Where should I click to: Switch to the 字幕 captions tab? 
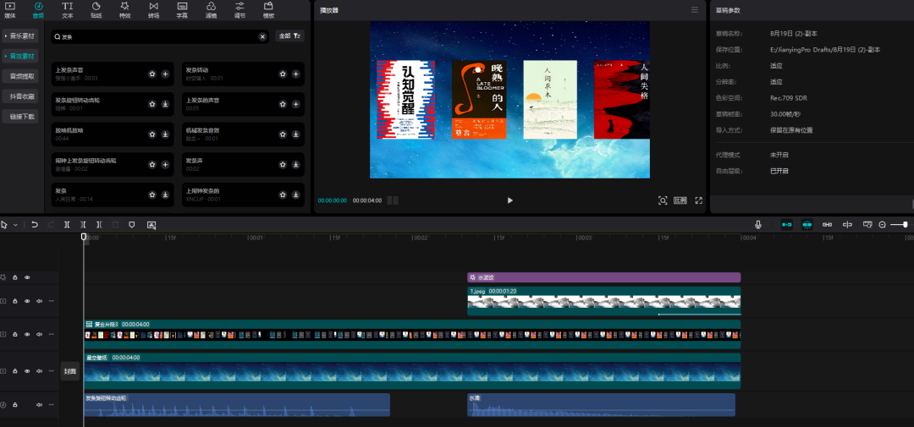(x=182, y=10)
